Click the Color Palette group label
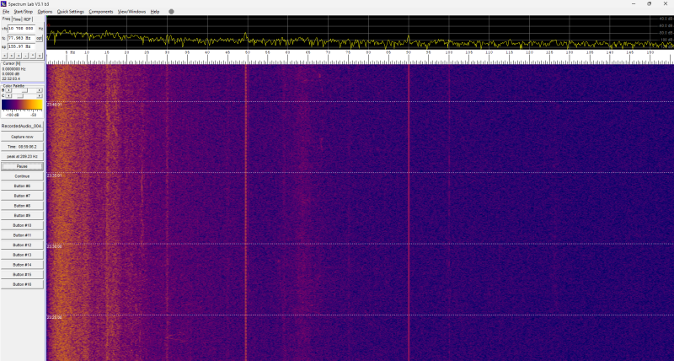This screenshot has width=674, height=361. point(13,86)
